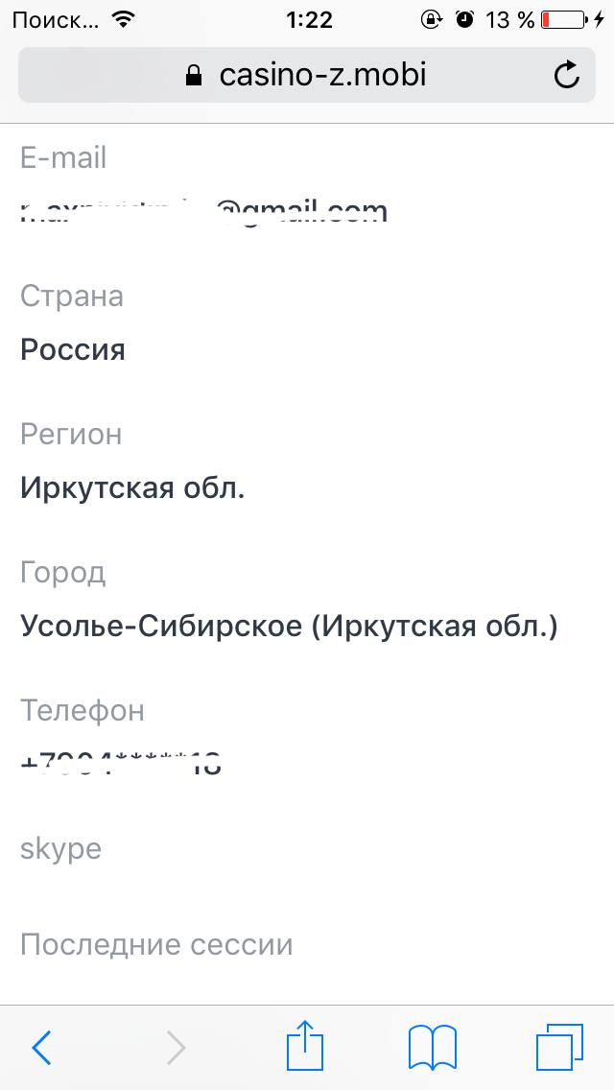Tap the 1:22 clock in status bar
The width and height of the screenshot is (614, 1090).
point(309,19)
